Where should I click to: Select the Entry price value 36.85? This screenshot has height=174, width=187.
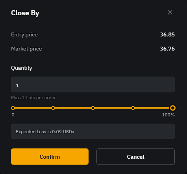click(x=167, y=34)
